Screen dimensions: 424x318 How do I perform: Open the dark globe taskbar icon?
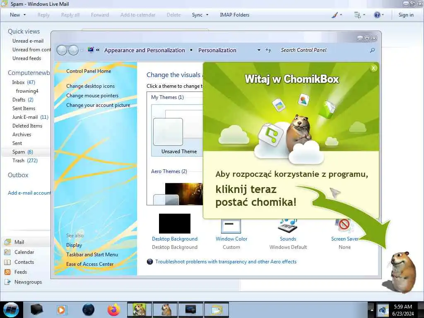[88, 310]
